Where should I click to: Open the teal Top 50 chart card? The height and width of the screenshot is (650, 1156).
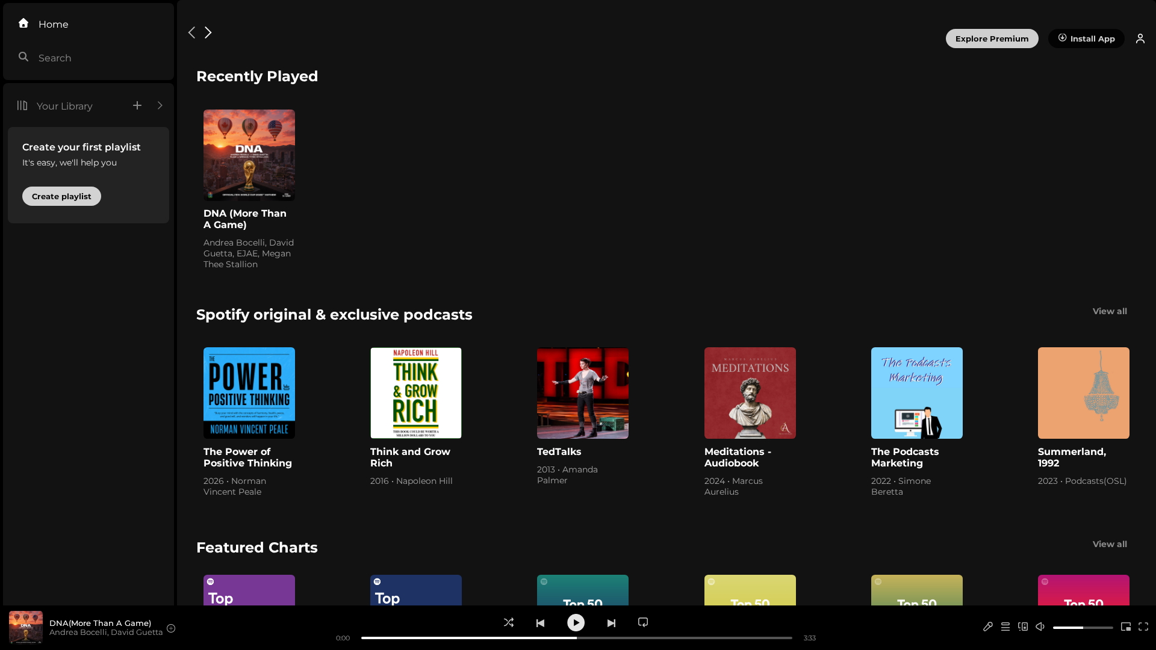583,590
